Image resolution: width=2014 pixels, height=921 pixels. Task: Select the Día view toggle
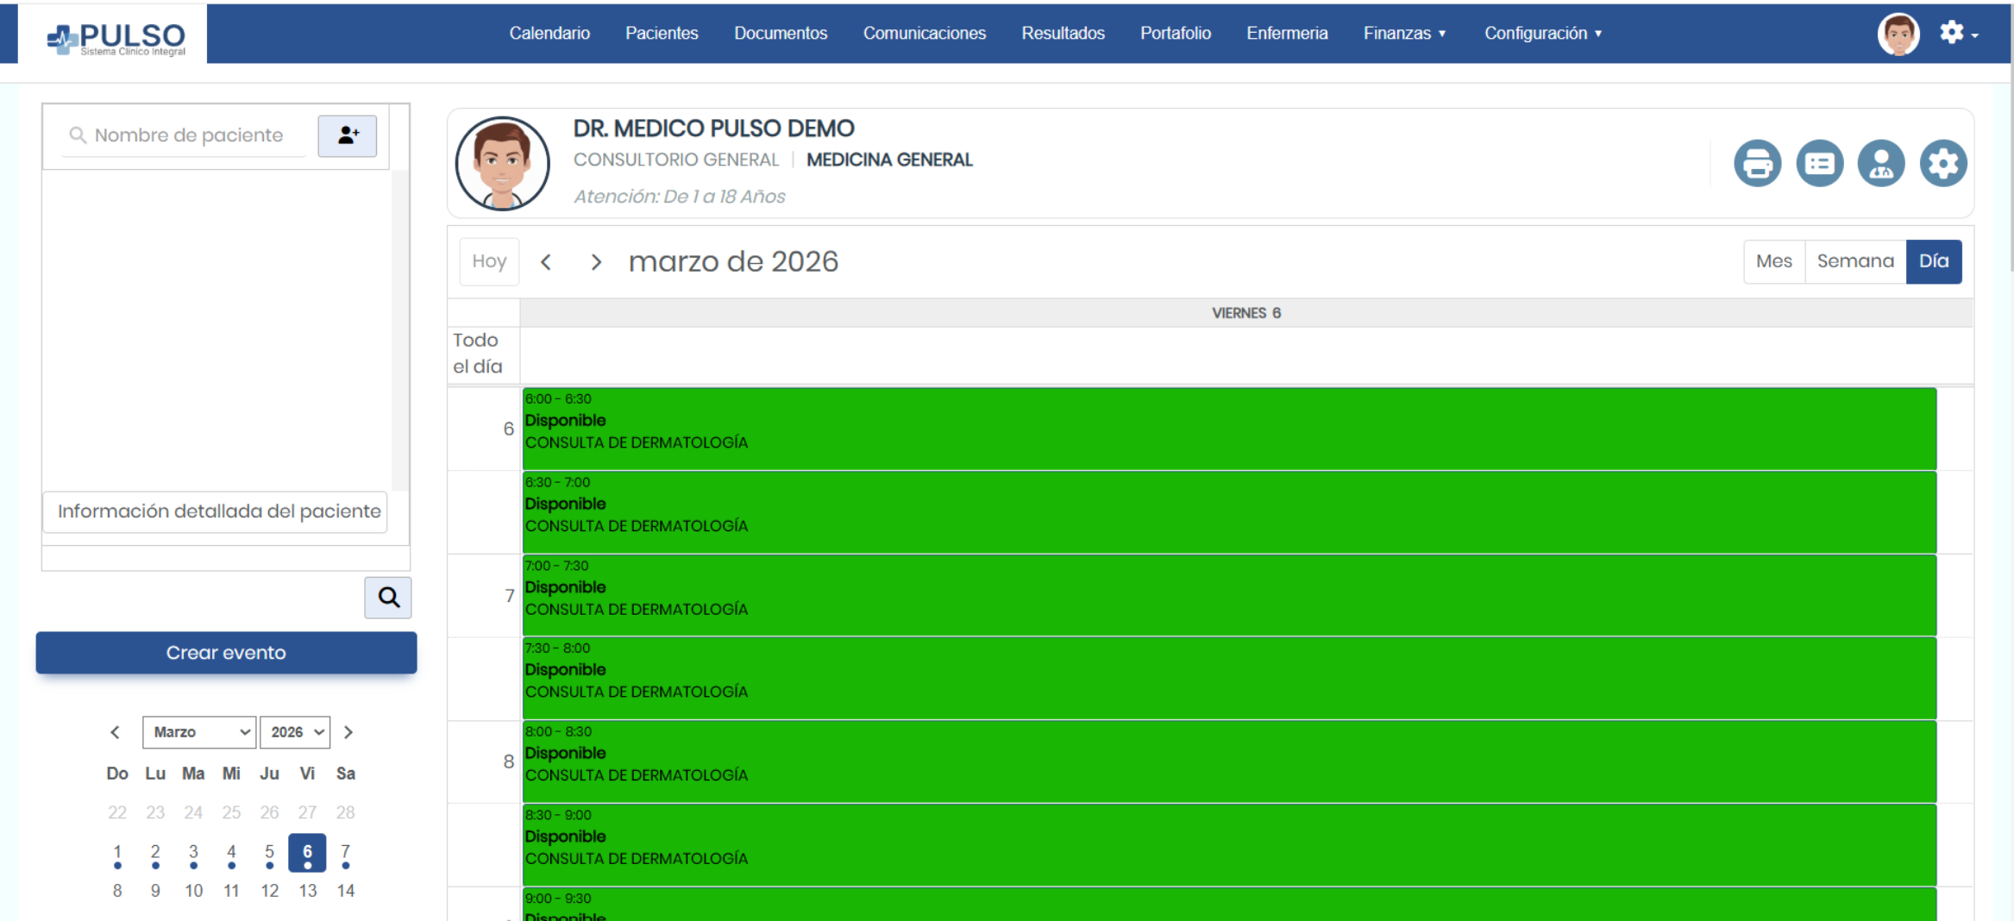tap(1933, 261)
